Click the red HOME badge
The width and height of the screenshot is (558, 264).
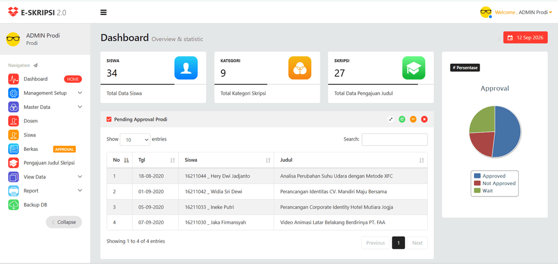pos(73,79)
